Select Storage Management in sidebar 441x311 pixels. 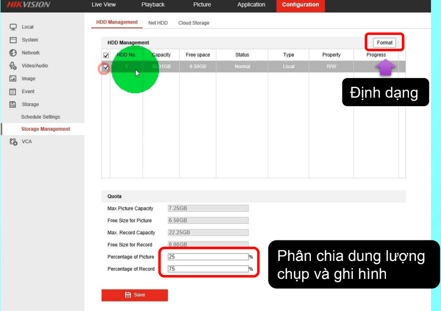tap(46, 129)
